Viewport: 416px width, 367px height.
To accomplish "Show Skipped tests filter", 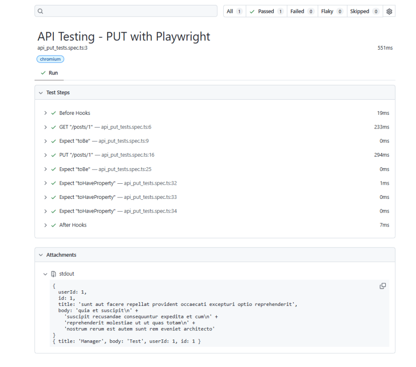I will (364, 11).
